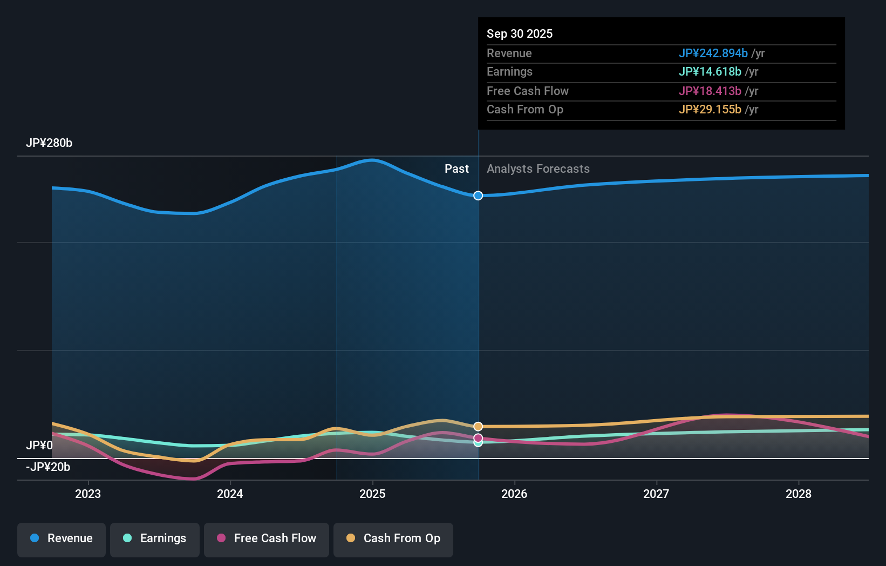886x566 pixels.
Task: Toggle the Free Cash Flow legend button
Action: tap(267, 540)
